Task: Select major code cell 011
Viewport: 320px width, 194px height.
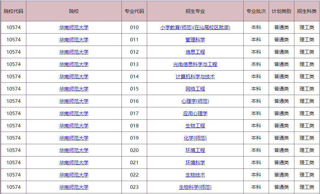Action: 134,40
